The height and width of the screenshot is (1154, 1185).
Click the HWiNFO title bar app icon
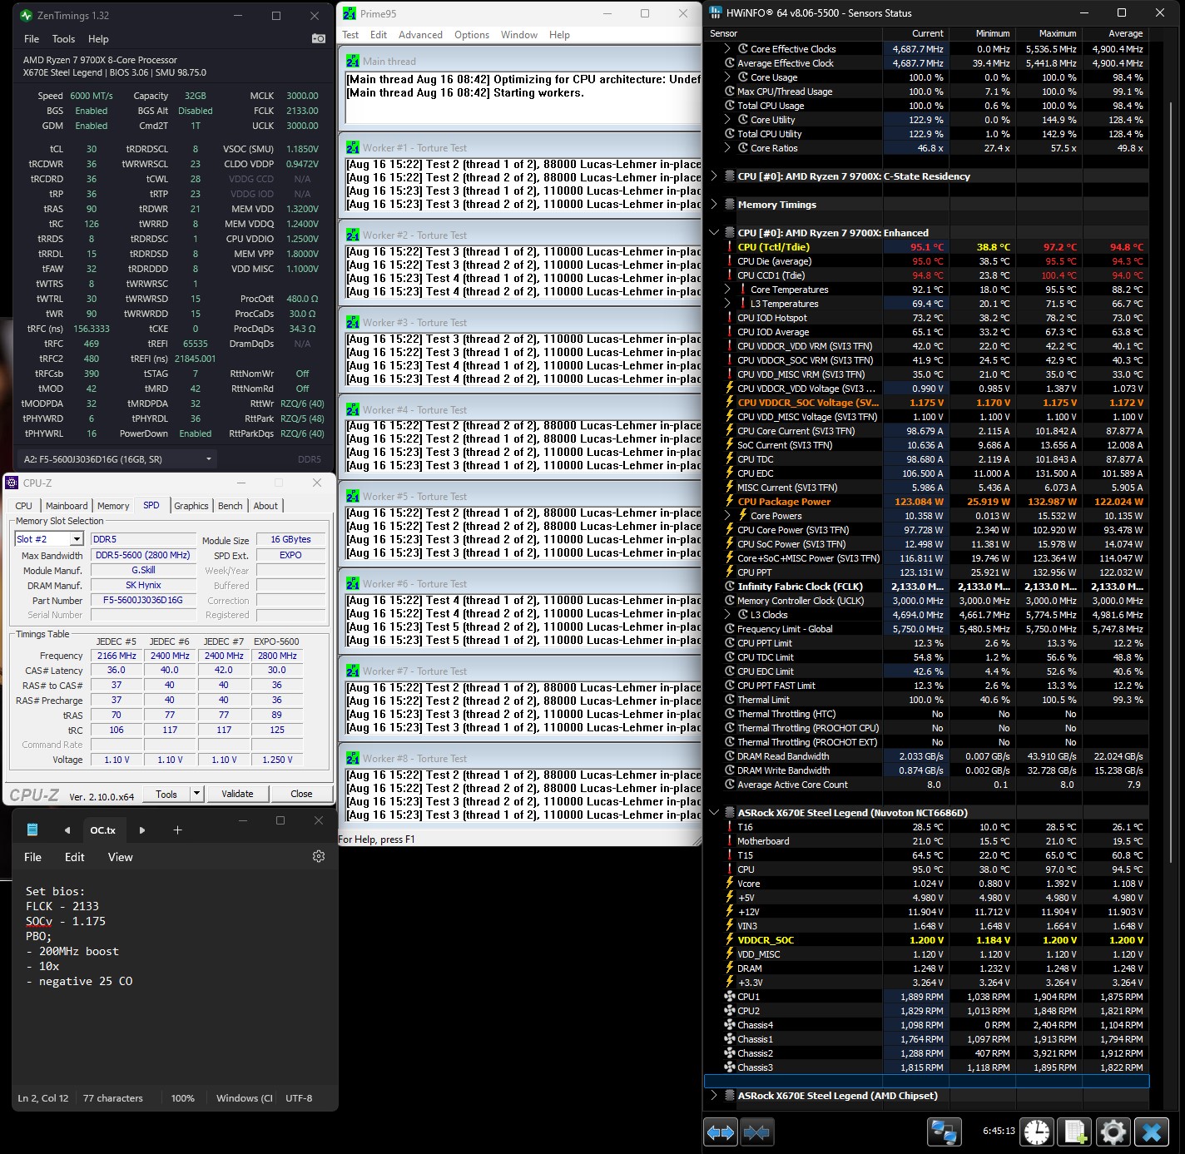(x=716, y=12)
